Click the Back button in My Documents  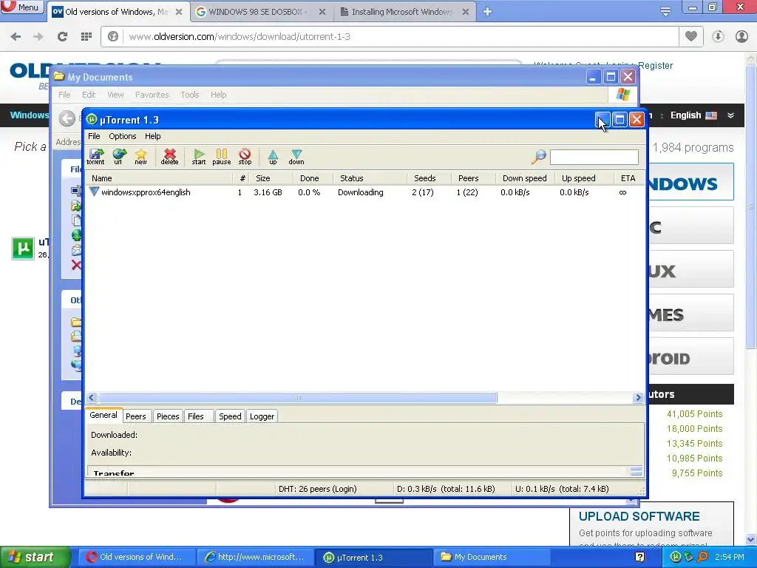click(x=67, y=118)
